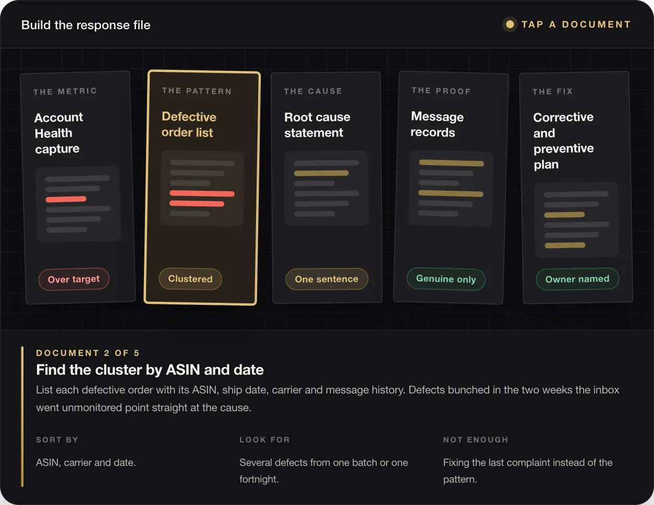Click the Owner named badge
654x505 pixels.
[577, 279]
